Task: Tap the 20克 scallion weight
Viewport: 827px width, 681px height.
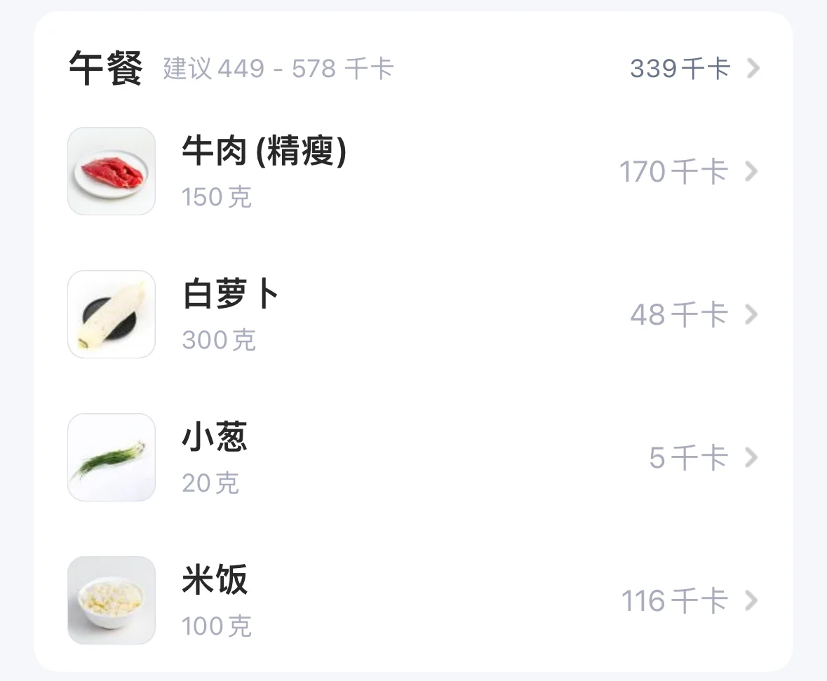Action: click(210, 483)
